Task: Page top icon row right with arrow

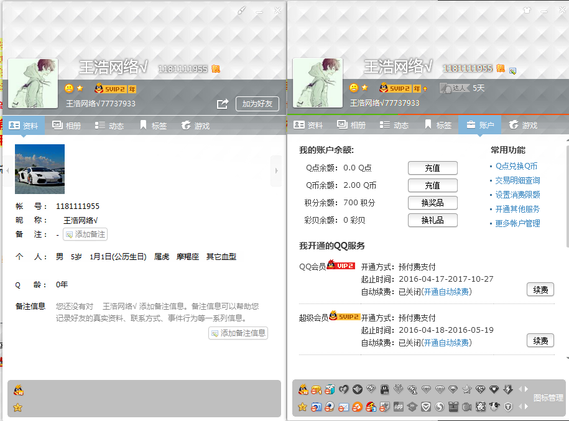Action: (x=526, y=389)
